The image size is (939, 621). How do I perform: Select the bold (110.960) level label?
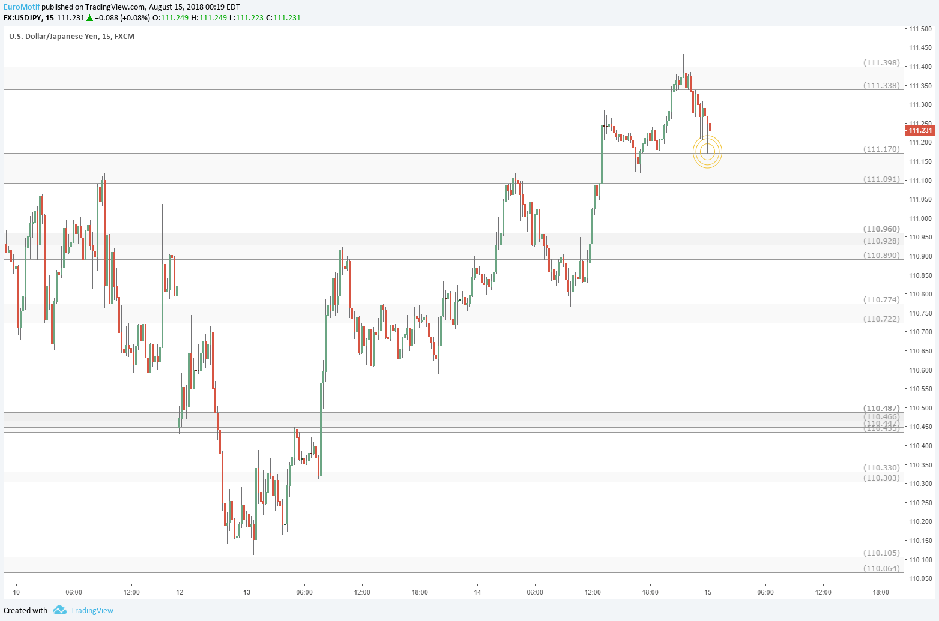pos(881,229)
